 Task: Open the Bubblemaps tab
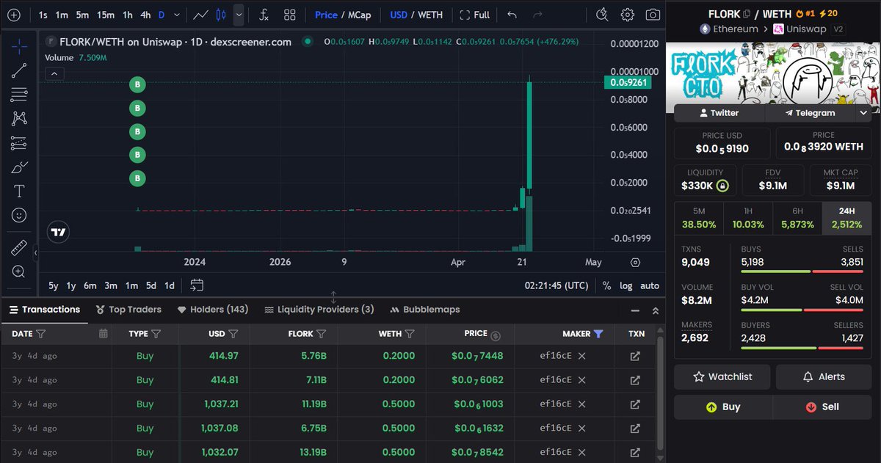pyautogui.click(x=426, y=310)
